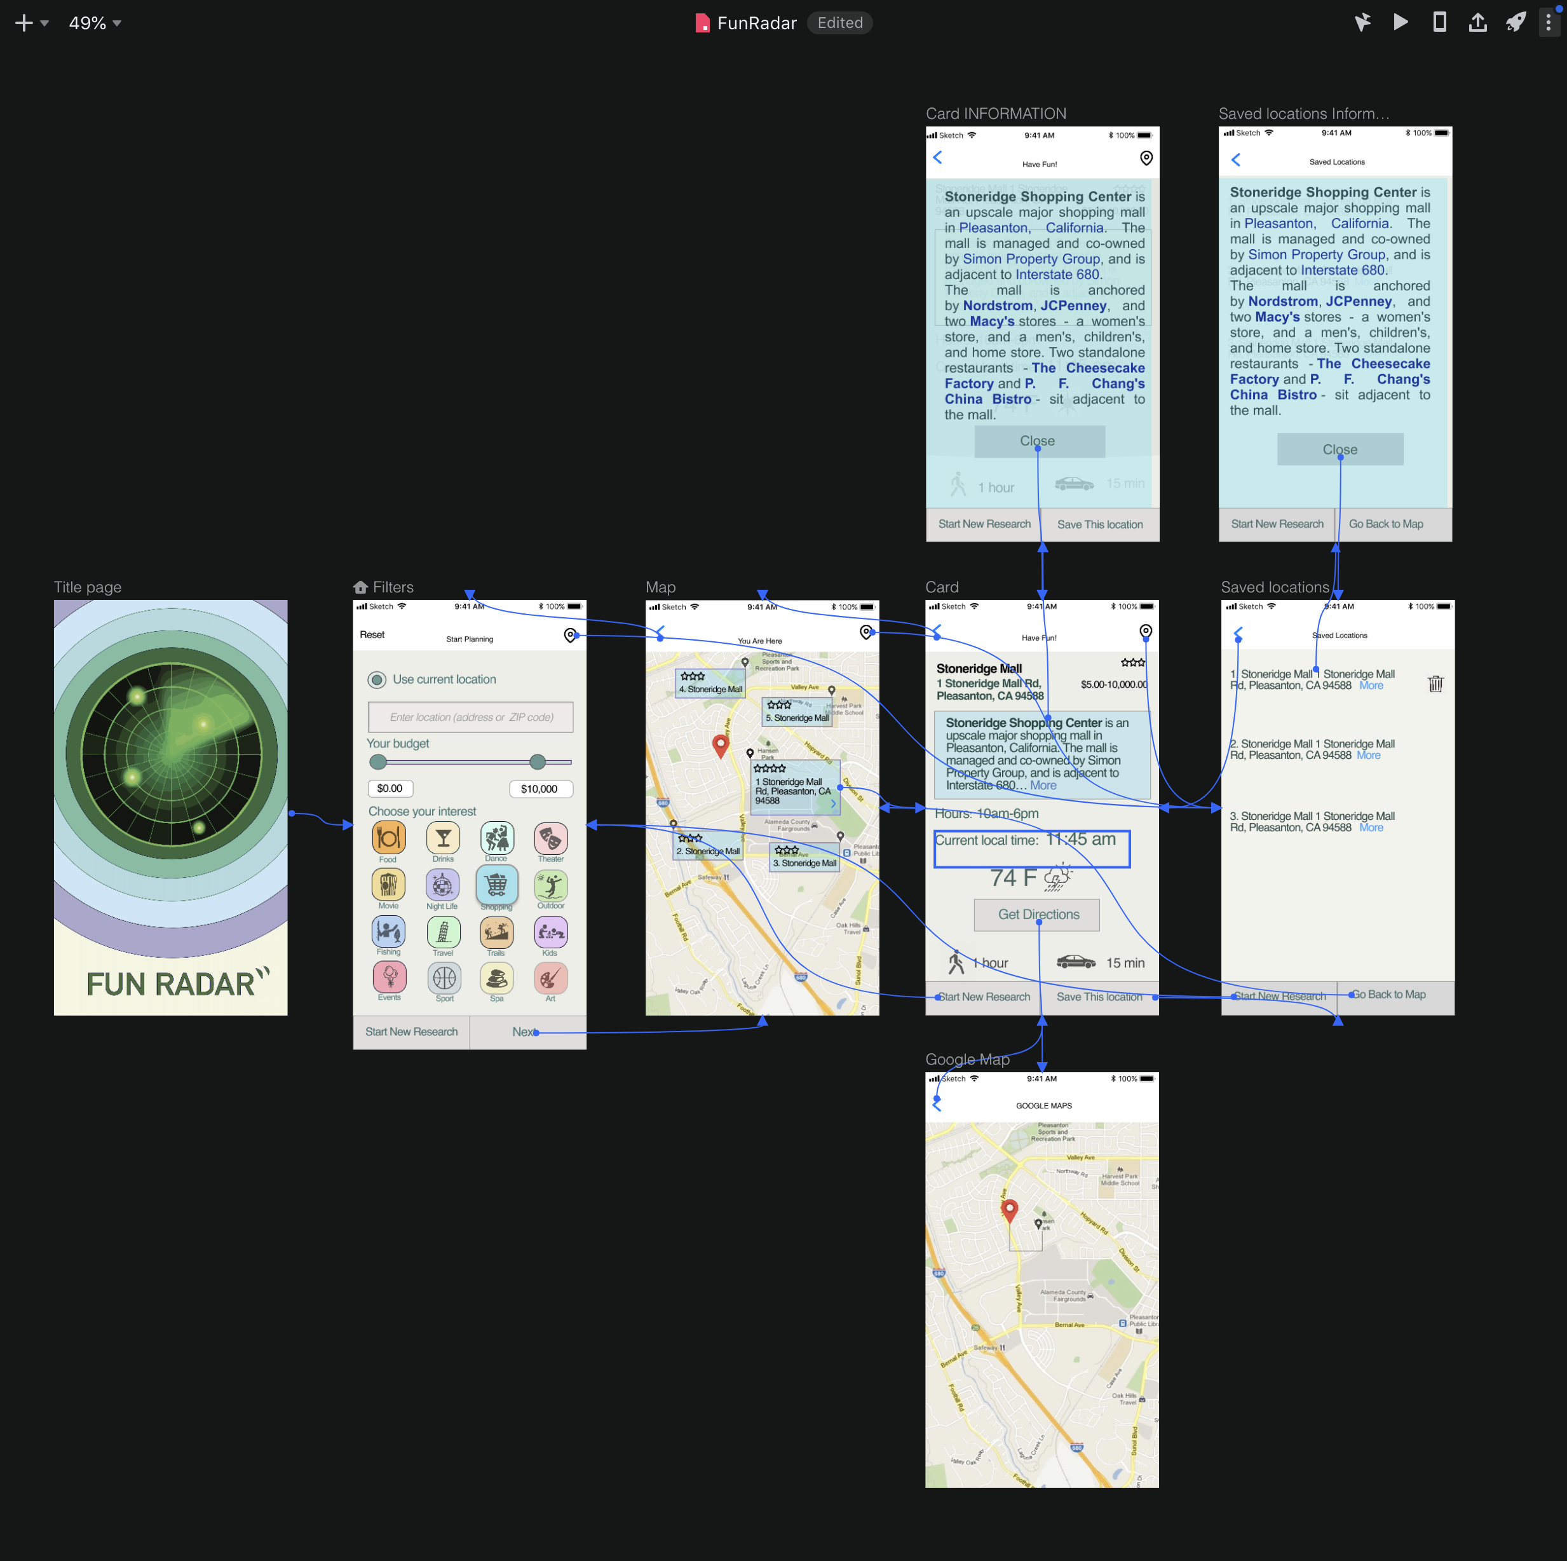Select the Art interest icon

(551, 978)
